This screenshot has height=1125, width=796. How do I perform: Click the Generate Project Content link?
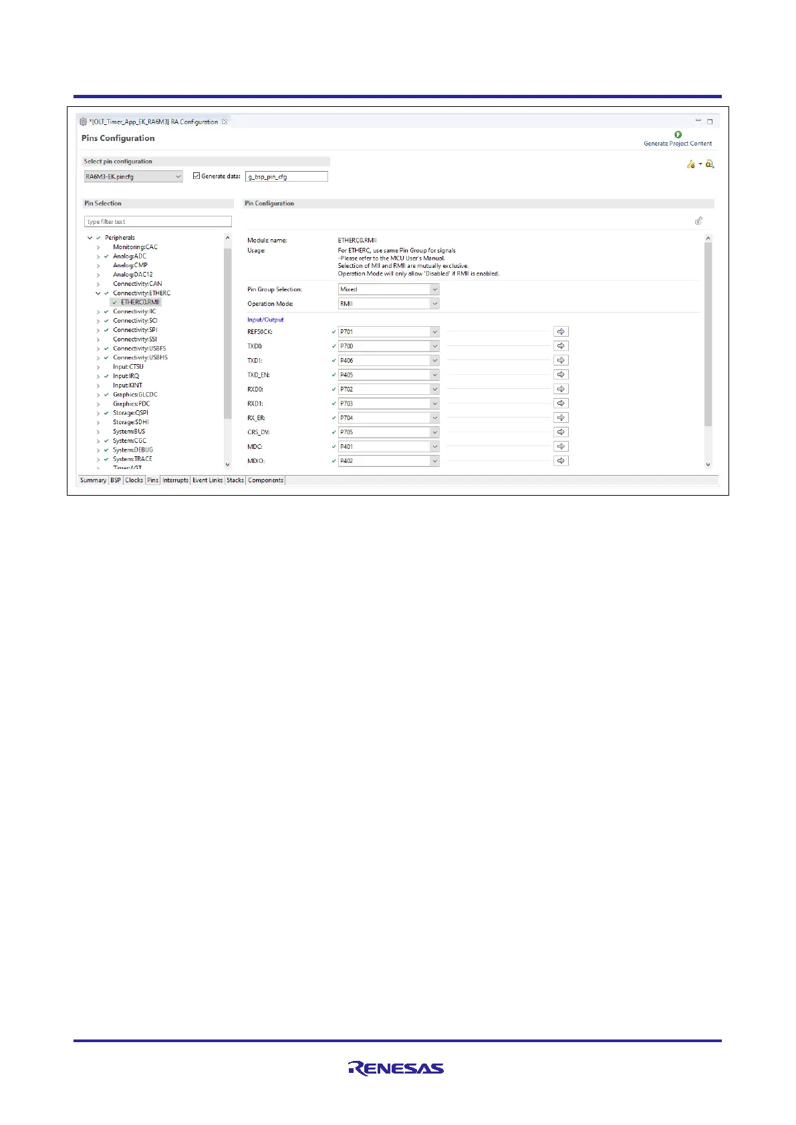tap(678, 144)
